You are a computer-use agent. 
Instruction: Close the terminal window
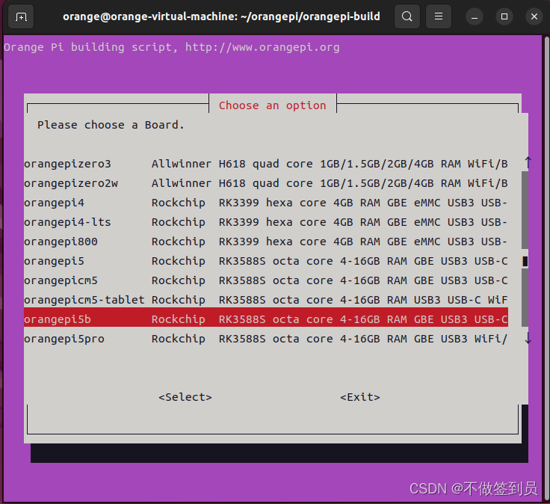pyautogui.click(x=534, y=16)
